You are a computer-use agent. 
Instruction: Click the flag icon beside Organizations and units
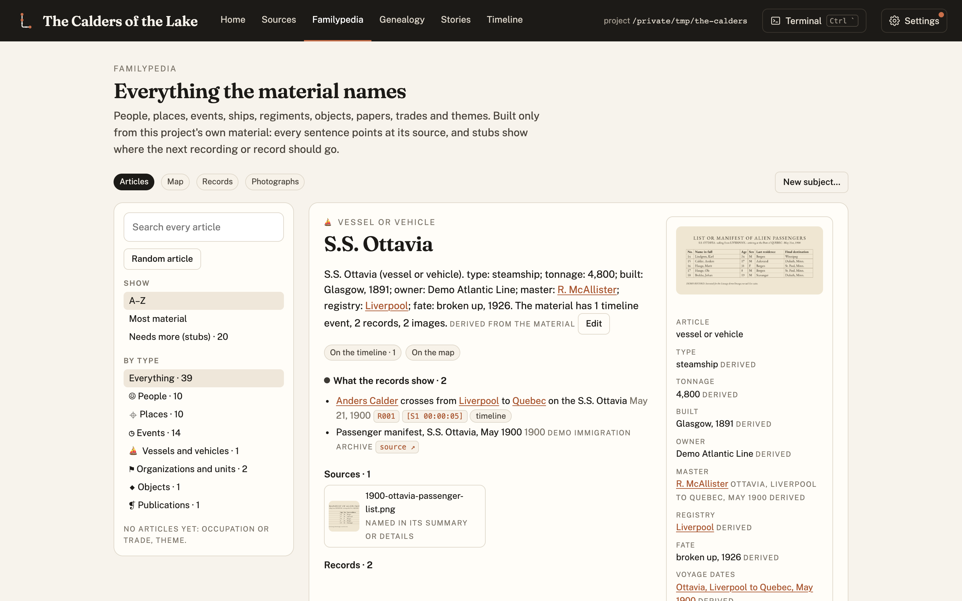(x=132, y=469)
